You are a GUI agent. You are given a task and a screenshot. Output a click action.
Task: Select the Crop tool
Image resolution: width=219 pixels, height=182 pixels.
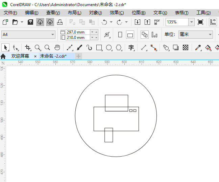[x=28, y=47]
